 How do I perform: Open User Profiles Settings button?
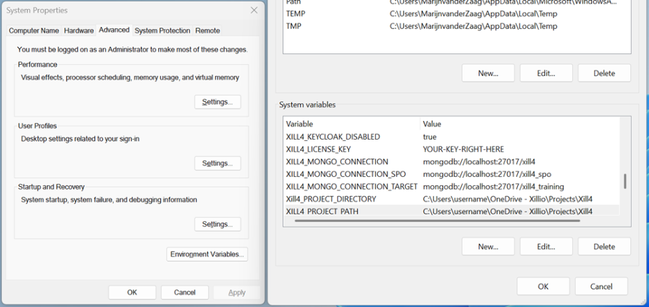tap(217, 163)
